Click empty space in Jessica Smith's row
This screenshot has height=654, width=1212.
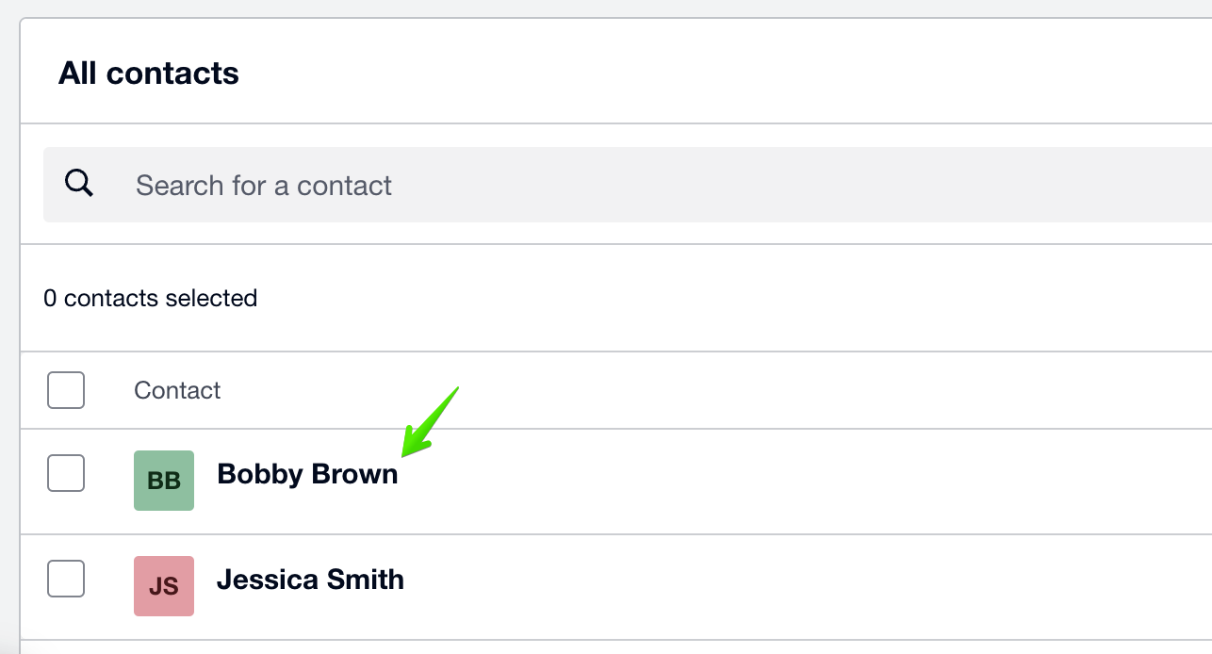coord(801,587)
